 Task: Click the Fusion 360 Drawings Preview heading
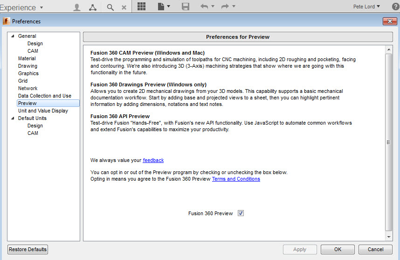[148, 84]
